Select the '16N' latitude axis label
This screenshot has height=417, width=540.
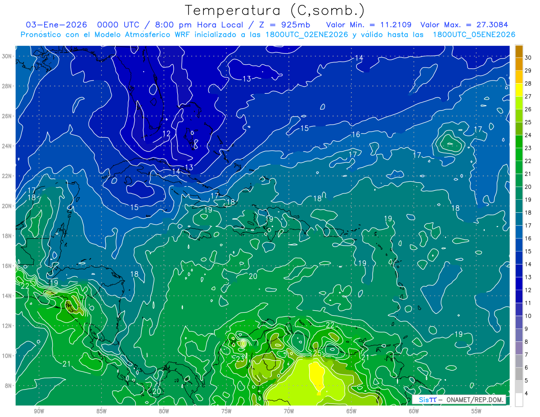point(7,265)
